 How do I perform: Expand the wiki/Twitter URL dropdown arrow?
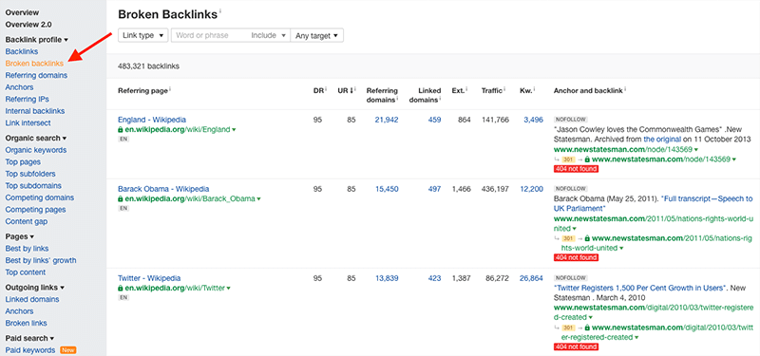[x=228, y=289]
